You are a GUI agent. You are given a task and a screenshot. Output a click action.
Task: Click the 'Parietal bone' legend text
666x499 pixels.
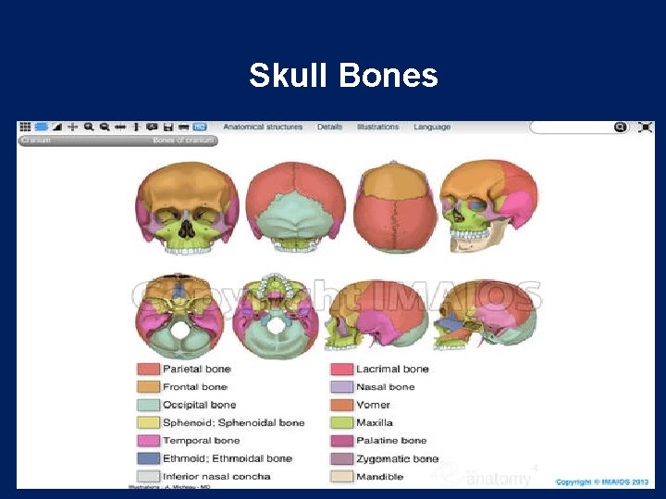coord(197,369)
